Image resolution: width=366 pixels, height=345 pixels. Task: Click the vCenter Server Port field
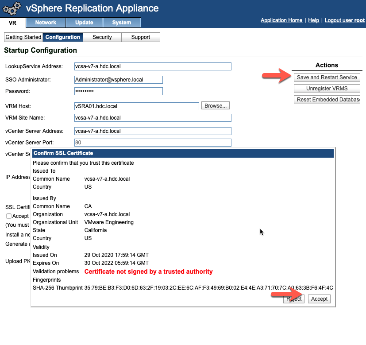click(153, 143)
